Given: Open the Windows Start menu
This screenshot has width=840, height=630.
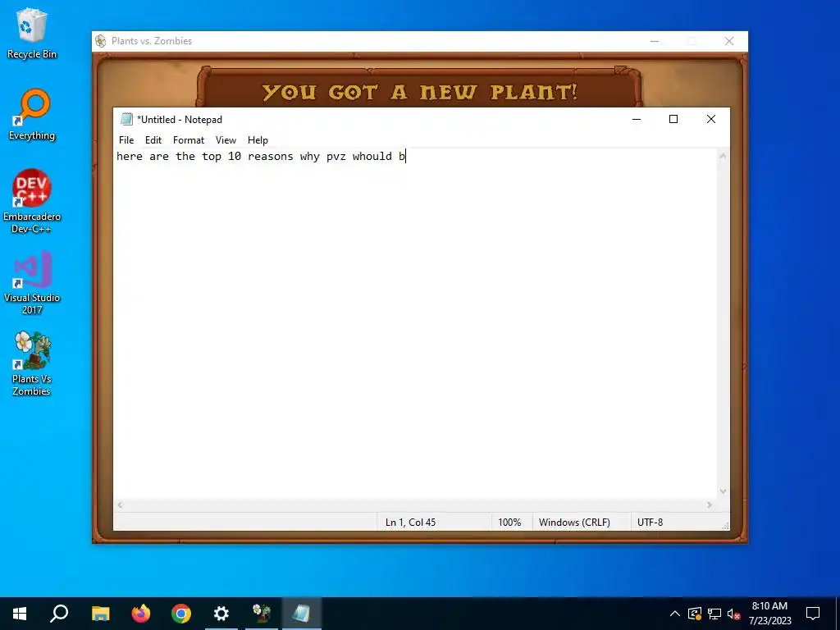Looking at the screenshot, I should click(20, 614).
